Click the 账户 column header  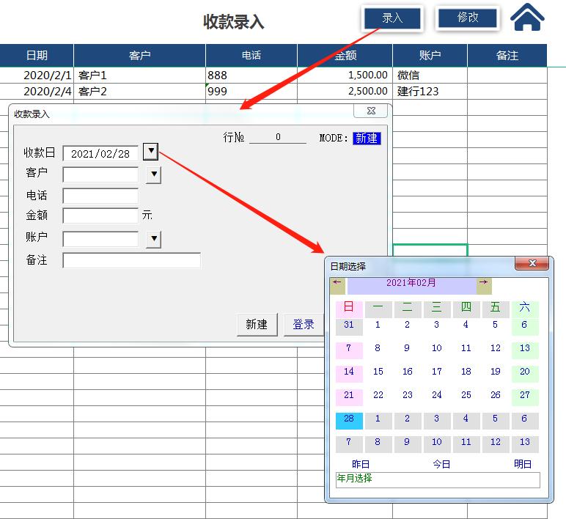coord(430,55)
